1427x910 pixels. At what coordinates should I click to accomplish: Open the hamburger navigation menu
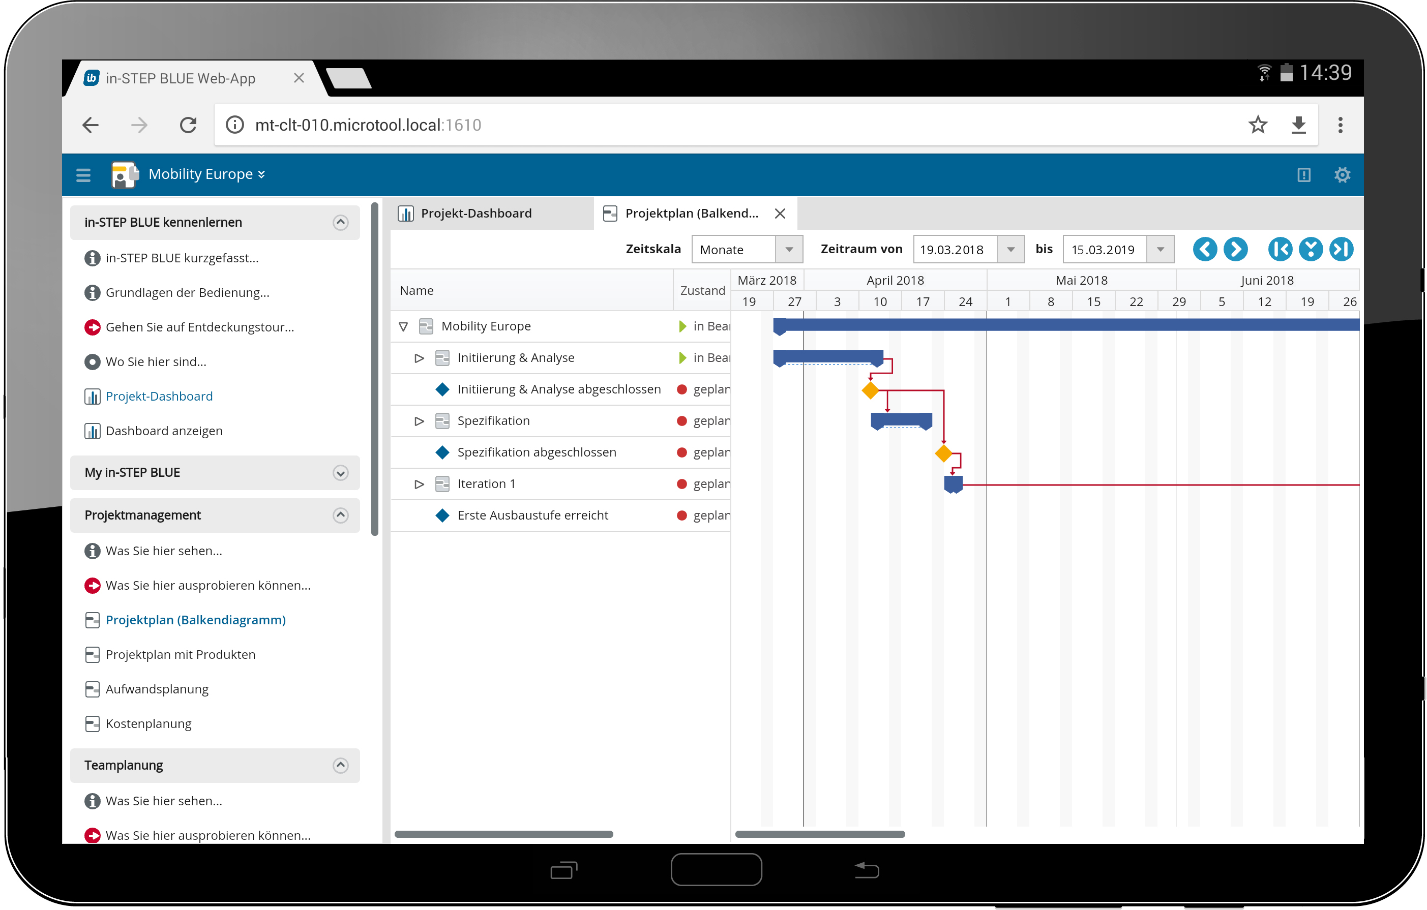click(x=83, y=175)
